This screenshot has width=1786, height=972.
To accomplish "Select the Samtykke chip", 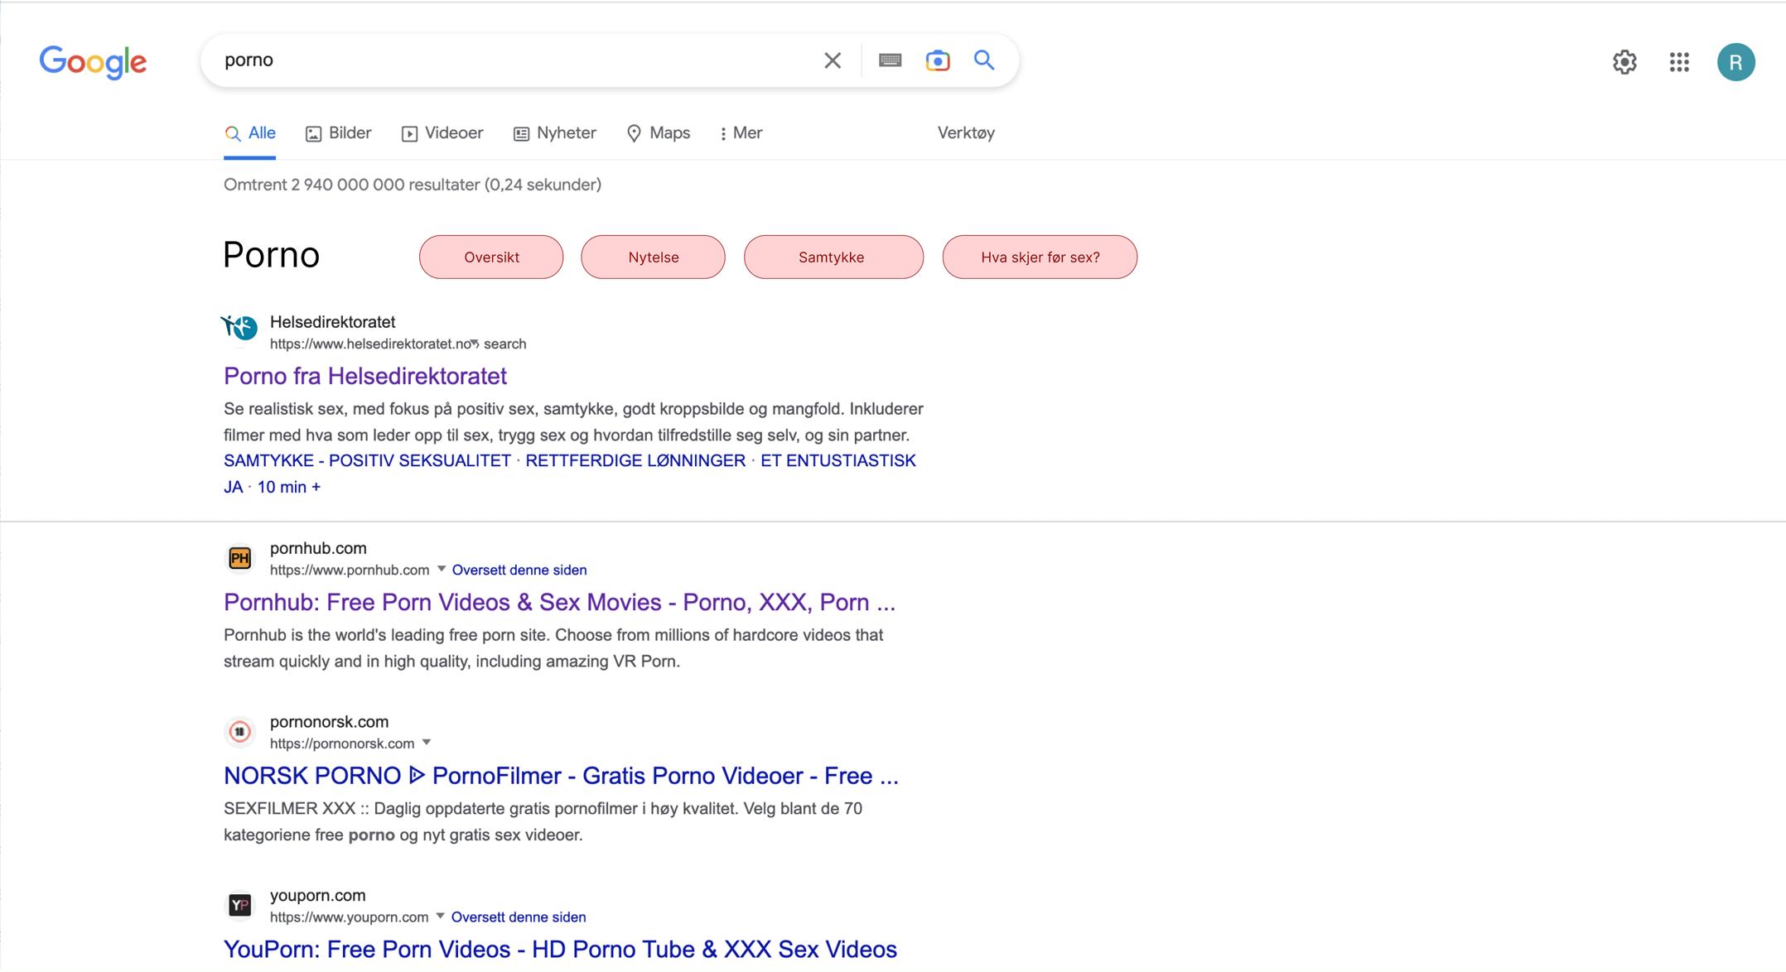I will [833, 257].
